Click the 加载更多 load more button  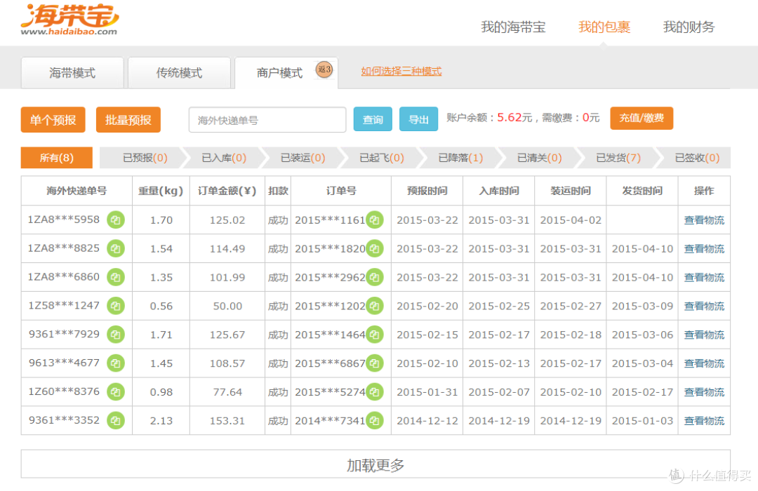tap(375, 464)
